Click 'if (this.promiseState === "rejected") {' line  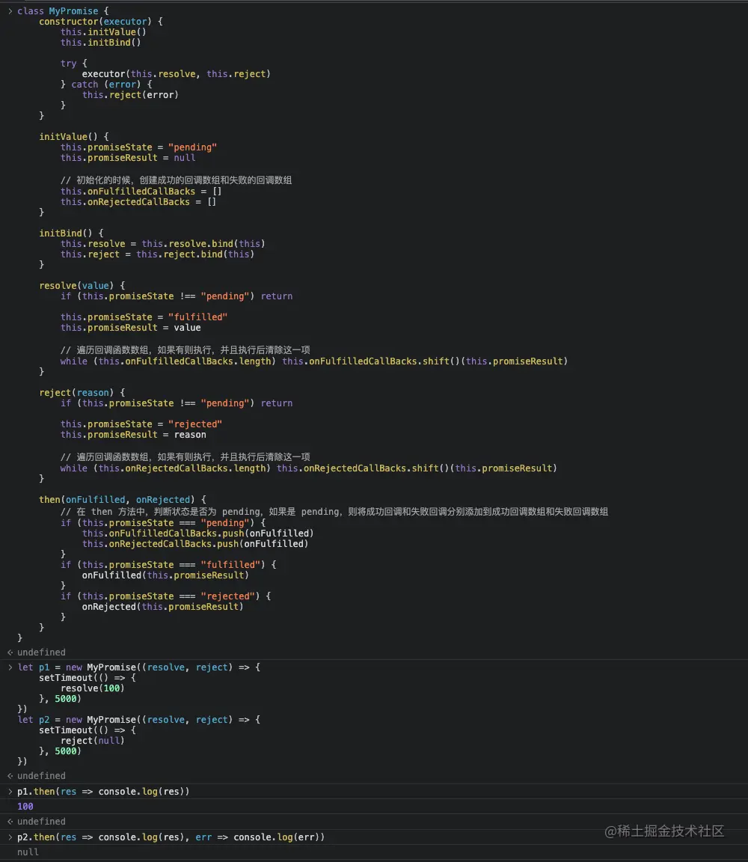pos(165,596)
